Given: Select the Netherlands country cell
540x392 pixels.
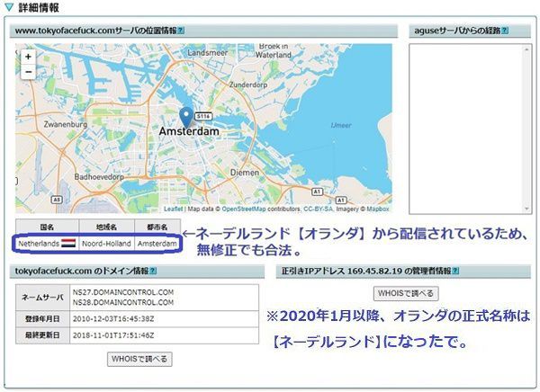Looking at the screenshot, I should [x=47, y=244].
